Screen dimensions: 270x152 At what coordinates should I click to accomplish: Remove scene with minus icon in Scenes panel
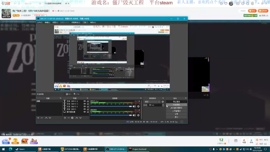(x=42, y=118)
